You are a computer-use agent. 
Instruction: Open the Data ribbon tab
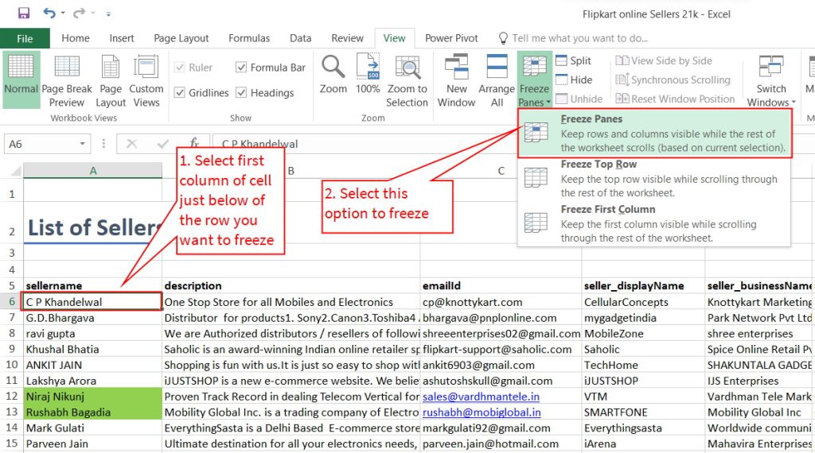tap(300, 38)
